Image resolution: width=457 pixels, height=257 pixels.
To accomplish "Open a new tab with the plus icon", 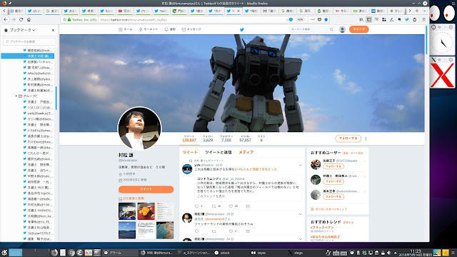I will [x=417, y=11].
